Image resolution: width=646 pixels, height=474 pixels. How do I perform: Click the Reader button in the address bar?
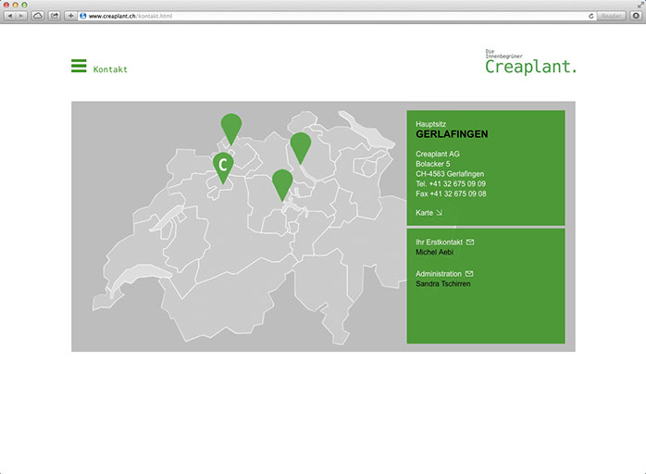tap(611, 16)
